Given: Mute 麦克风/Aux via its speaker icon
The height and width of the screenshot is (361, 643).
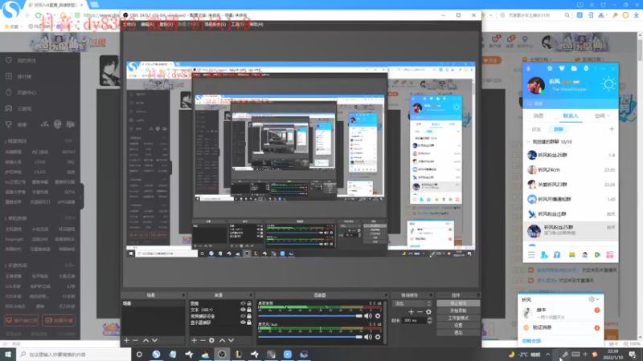Looking at the screenshot, I should tap(368, 337).
